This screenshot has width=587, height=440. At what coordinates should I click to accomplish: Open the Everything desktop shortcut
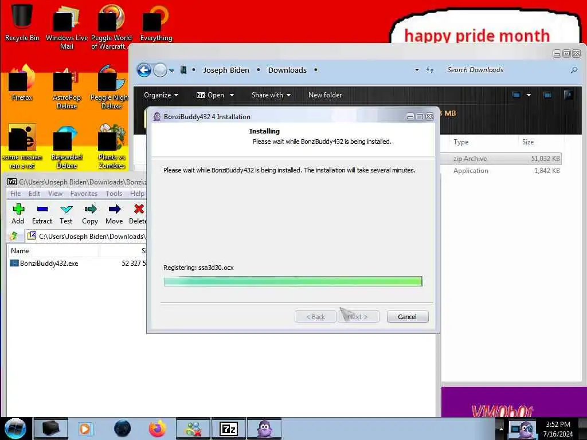coord(156,22)
